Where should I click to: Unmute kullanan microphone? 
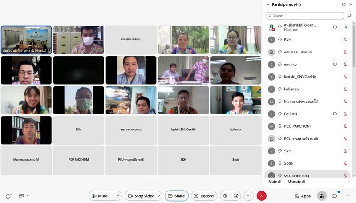pos(345,89)
